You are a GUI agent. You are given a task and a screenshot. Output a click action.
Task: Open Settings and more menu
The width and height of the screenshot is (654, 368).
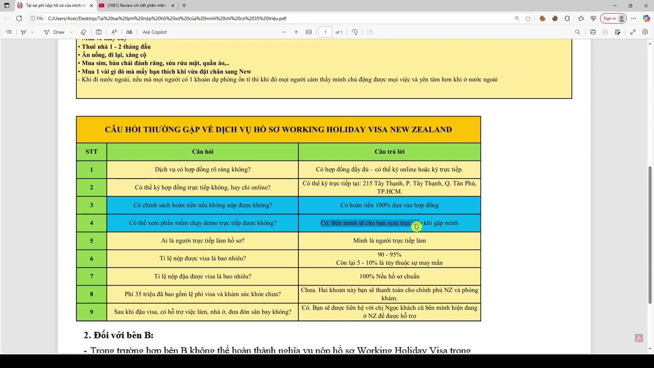coord(634,18)
